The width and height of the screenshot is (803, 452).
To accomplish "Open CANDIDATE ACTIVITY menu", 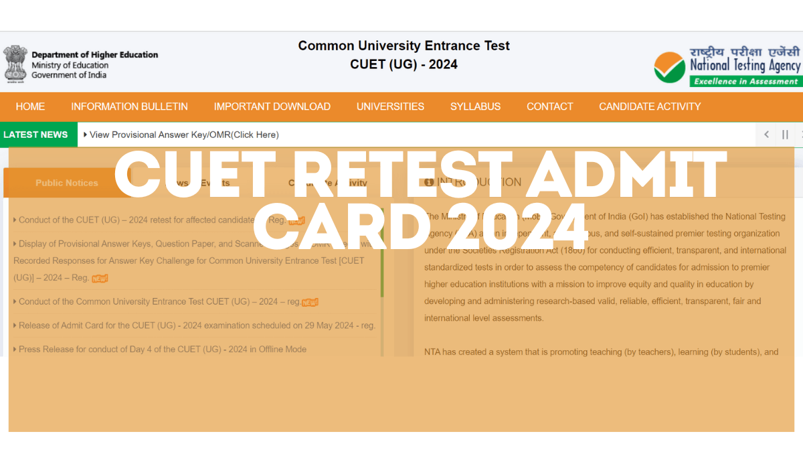I will [x=650, y=106].
